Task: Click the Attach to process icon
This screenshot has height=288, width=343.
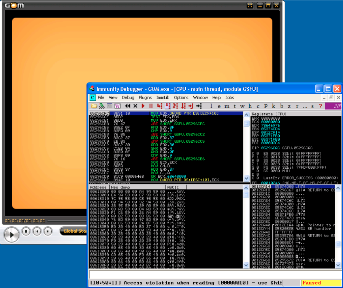Action: 102,106
